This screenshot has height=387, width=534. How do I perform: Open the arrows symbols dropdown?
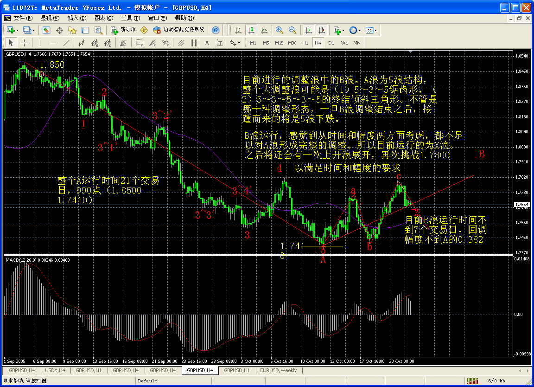coord(235,43)
